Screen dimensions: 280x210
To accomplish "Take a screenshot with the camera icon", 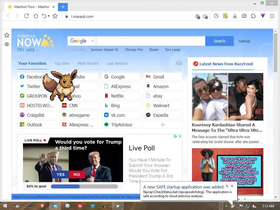I will [x=244, y=16].
